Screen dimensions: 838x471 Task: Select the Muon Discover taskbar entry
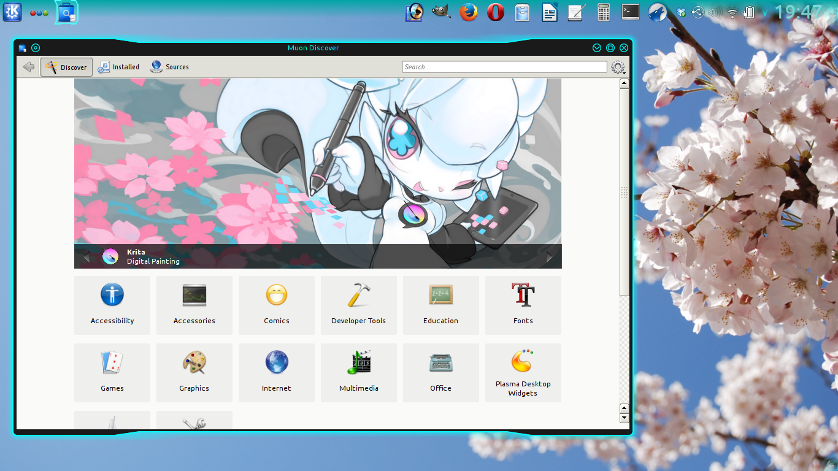pyautogui.click(x=66, y=12)
